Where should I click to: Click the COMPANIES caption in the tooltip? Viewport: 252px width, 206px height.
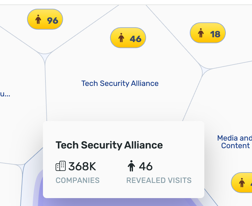click(x=77, y=180)
